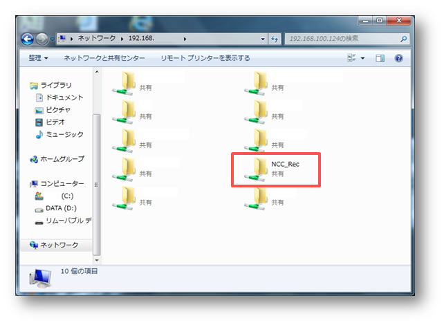Image resolution: width=444 pixels, height=325 pixels.
Task: Click リモート プリンターを表示する
Action: [x=205, y=58]
